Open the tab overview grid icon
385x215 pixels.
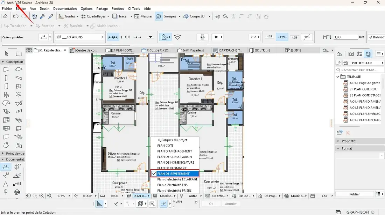click(29, 50)
